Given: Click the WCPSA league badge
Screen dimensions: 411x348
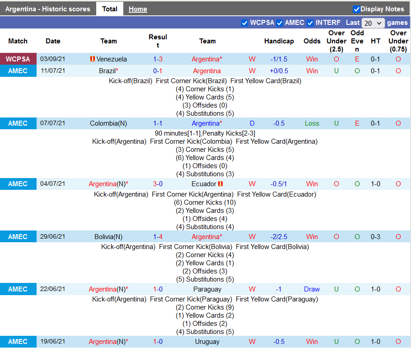Looking at the screenshot, I should [18, 59].
